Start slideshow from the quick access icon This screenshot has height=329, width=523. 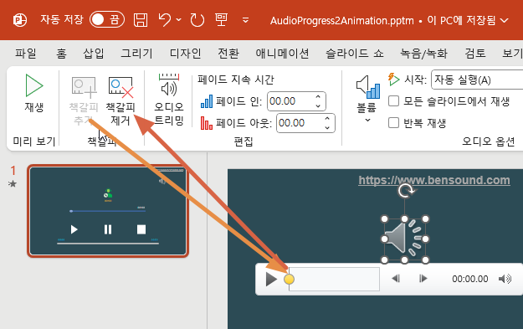(221, 20)
